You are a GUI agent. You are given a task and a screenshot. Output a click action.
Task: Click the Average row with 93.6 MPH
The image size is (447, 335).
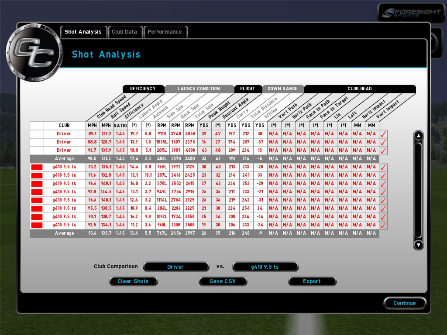[204, 233]
